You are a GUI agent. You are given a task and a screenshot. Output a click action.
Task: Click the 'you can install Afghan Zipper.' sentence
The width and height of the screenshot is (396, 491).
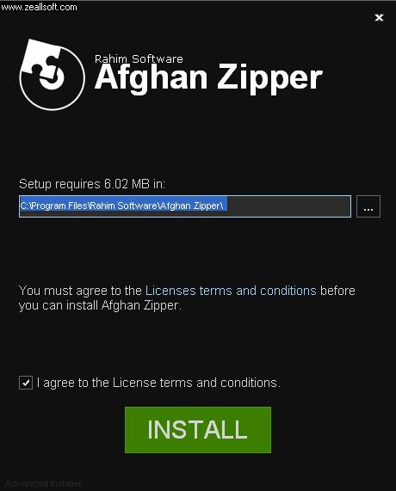pyautogui.click(x=100, y=305)
